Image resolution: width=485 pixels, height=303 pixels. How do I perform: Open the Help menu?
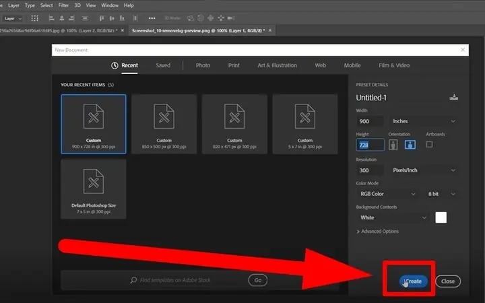129,5
